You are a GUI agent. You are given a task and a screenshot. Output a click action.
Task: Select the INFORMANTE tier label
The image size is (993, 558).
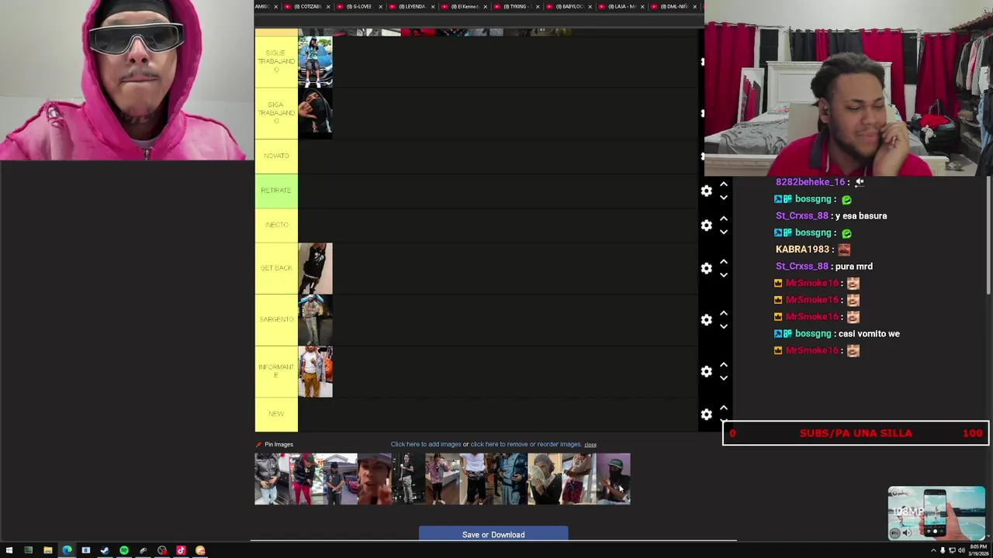click(276, 371)
